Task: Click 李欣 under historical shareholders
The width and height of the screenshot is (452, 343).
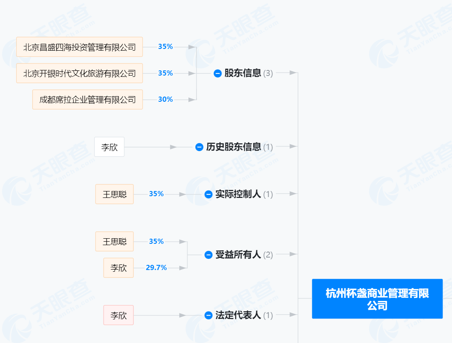Action: coord(109,147)
